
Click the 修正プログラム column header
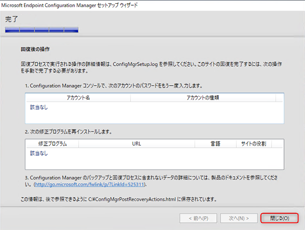(x=52, y=143)
